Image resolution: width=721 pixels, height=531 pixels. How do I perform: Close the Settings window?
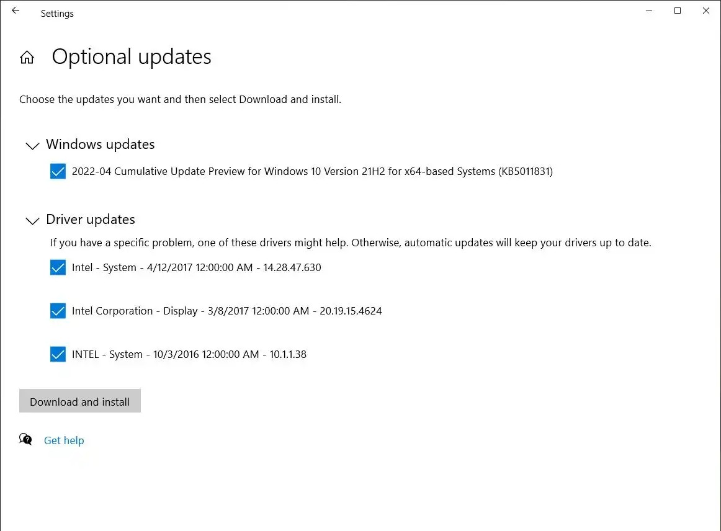pos(706,11)
